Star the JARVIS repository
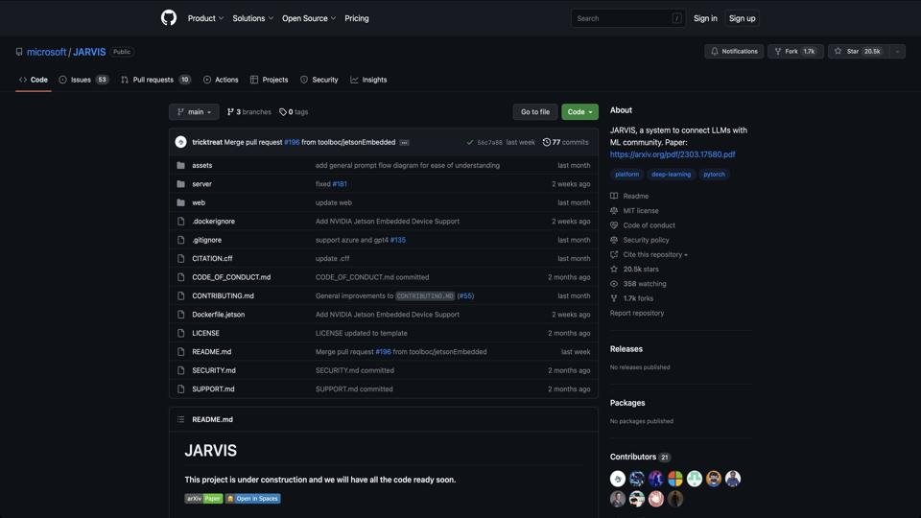The image size is (921, 518). point(858,52)
